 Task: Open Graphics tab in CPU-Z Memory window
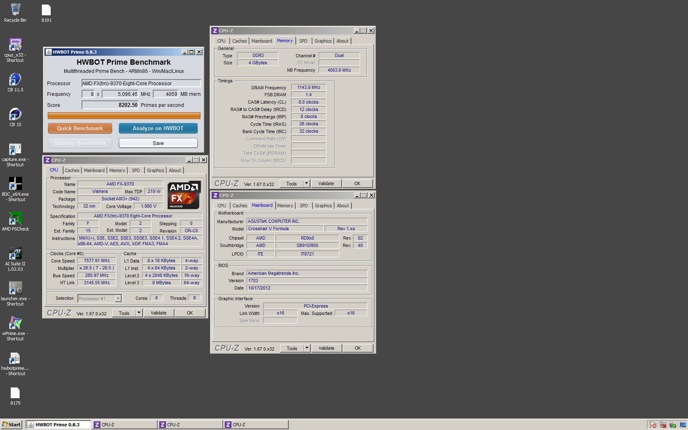[323, 41]
